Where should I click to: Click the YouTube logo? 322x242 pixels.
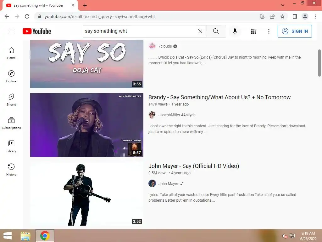(x=37, y=31)
